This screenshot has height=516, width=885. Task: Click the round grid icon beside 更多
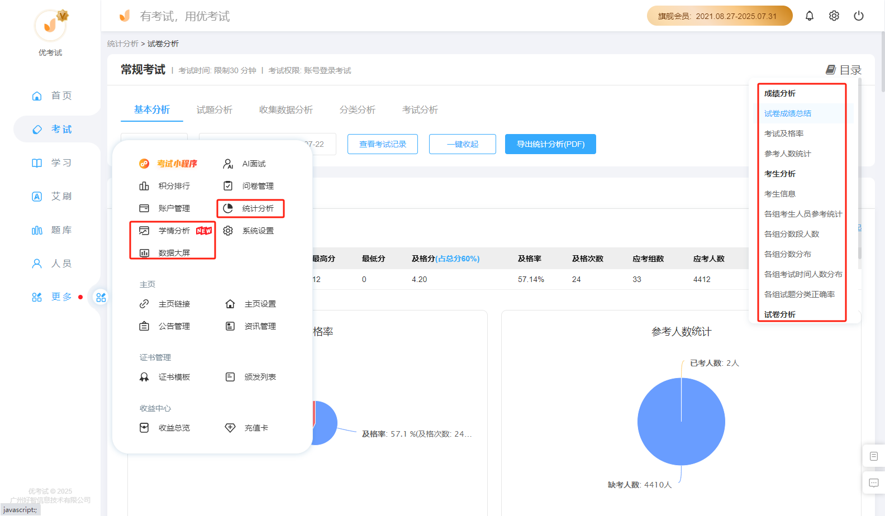101,297
